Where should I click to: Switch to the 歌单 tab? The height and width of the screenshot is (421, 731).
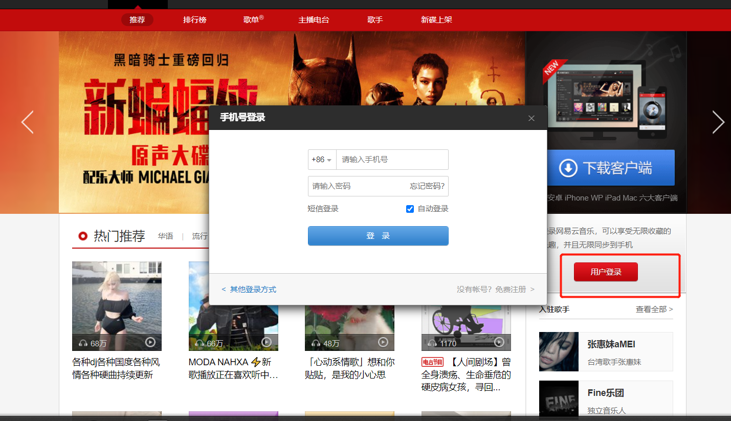pos(253,20)
